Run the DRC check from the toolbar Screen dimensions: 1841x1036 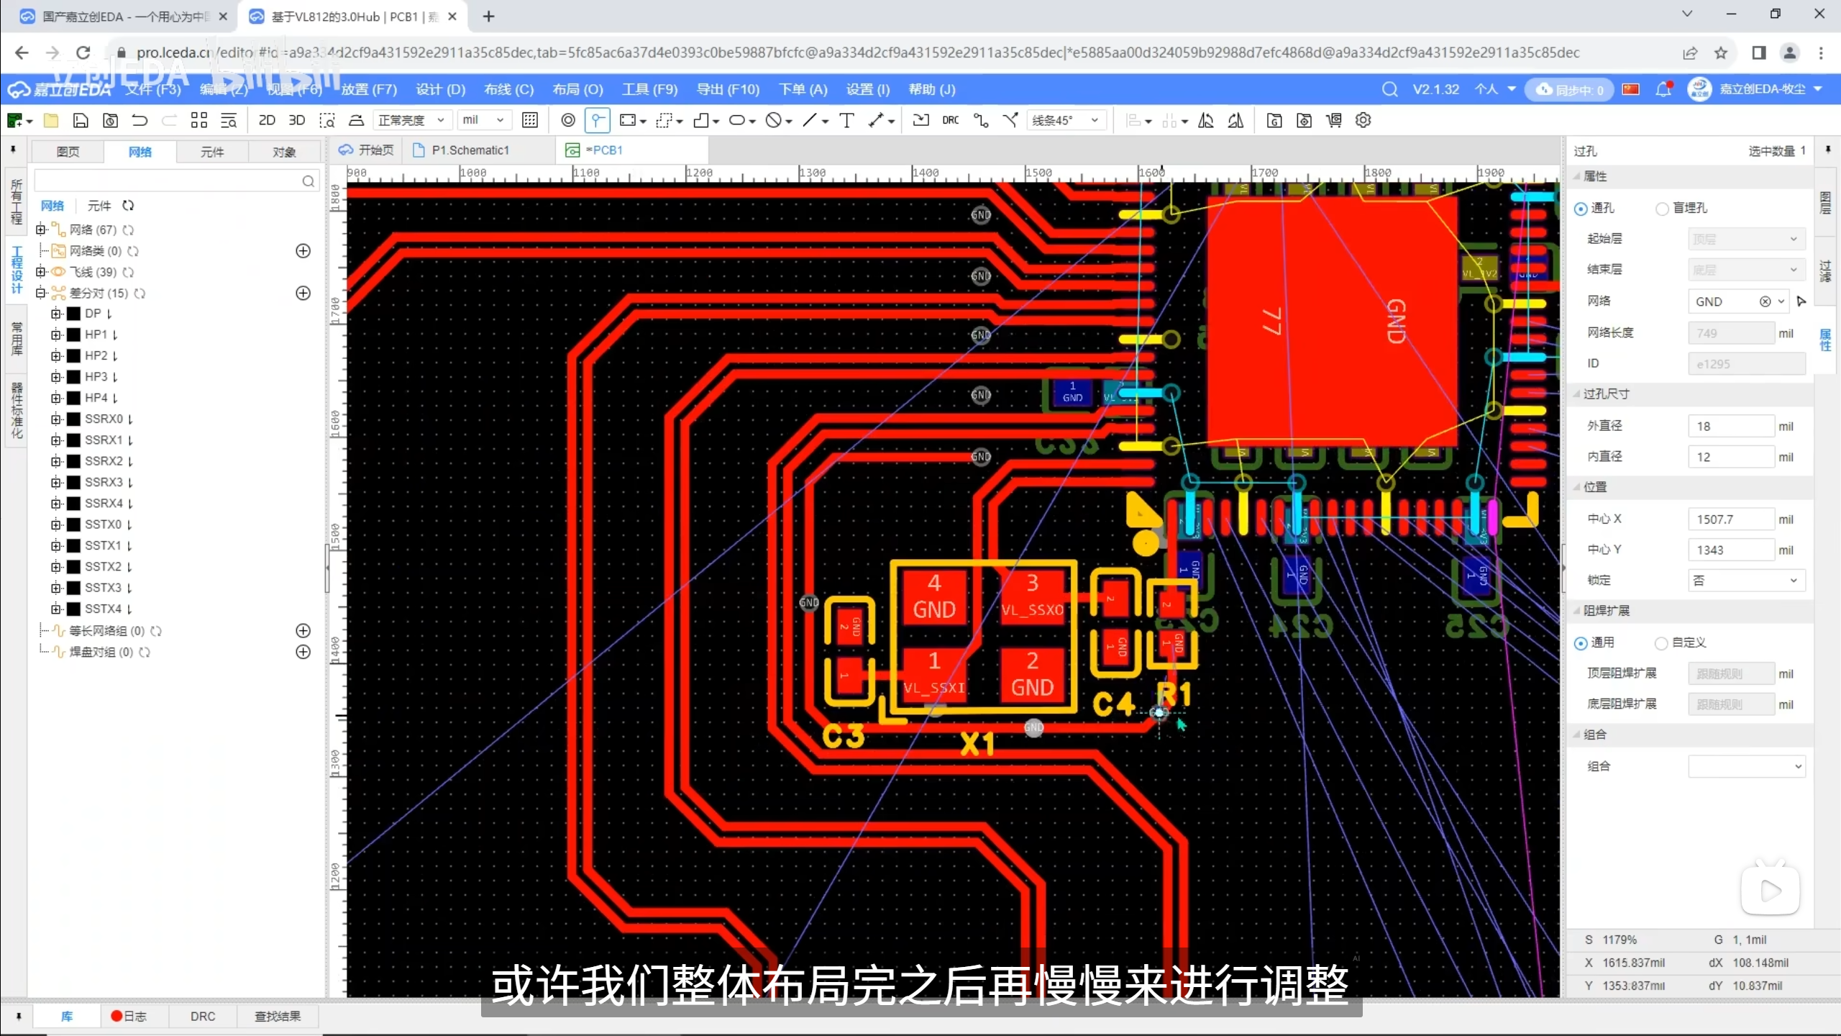(x=950, y=120)
